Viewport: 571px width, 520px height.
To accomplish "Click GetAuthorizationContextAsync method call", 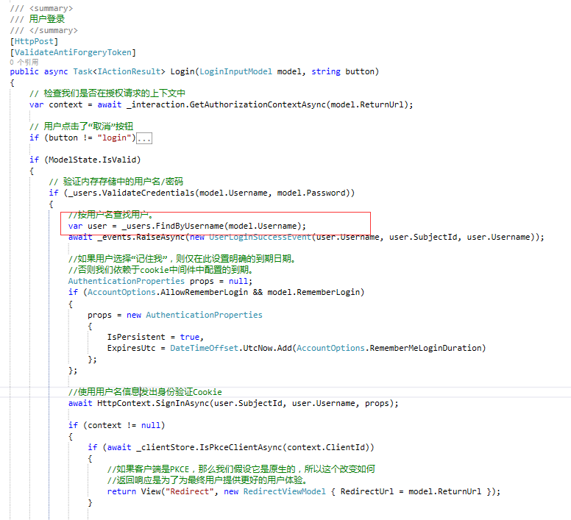I will pos(258,104).
